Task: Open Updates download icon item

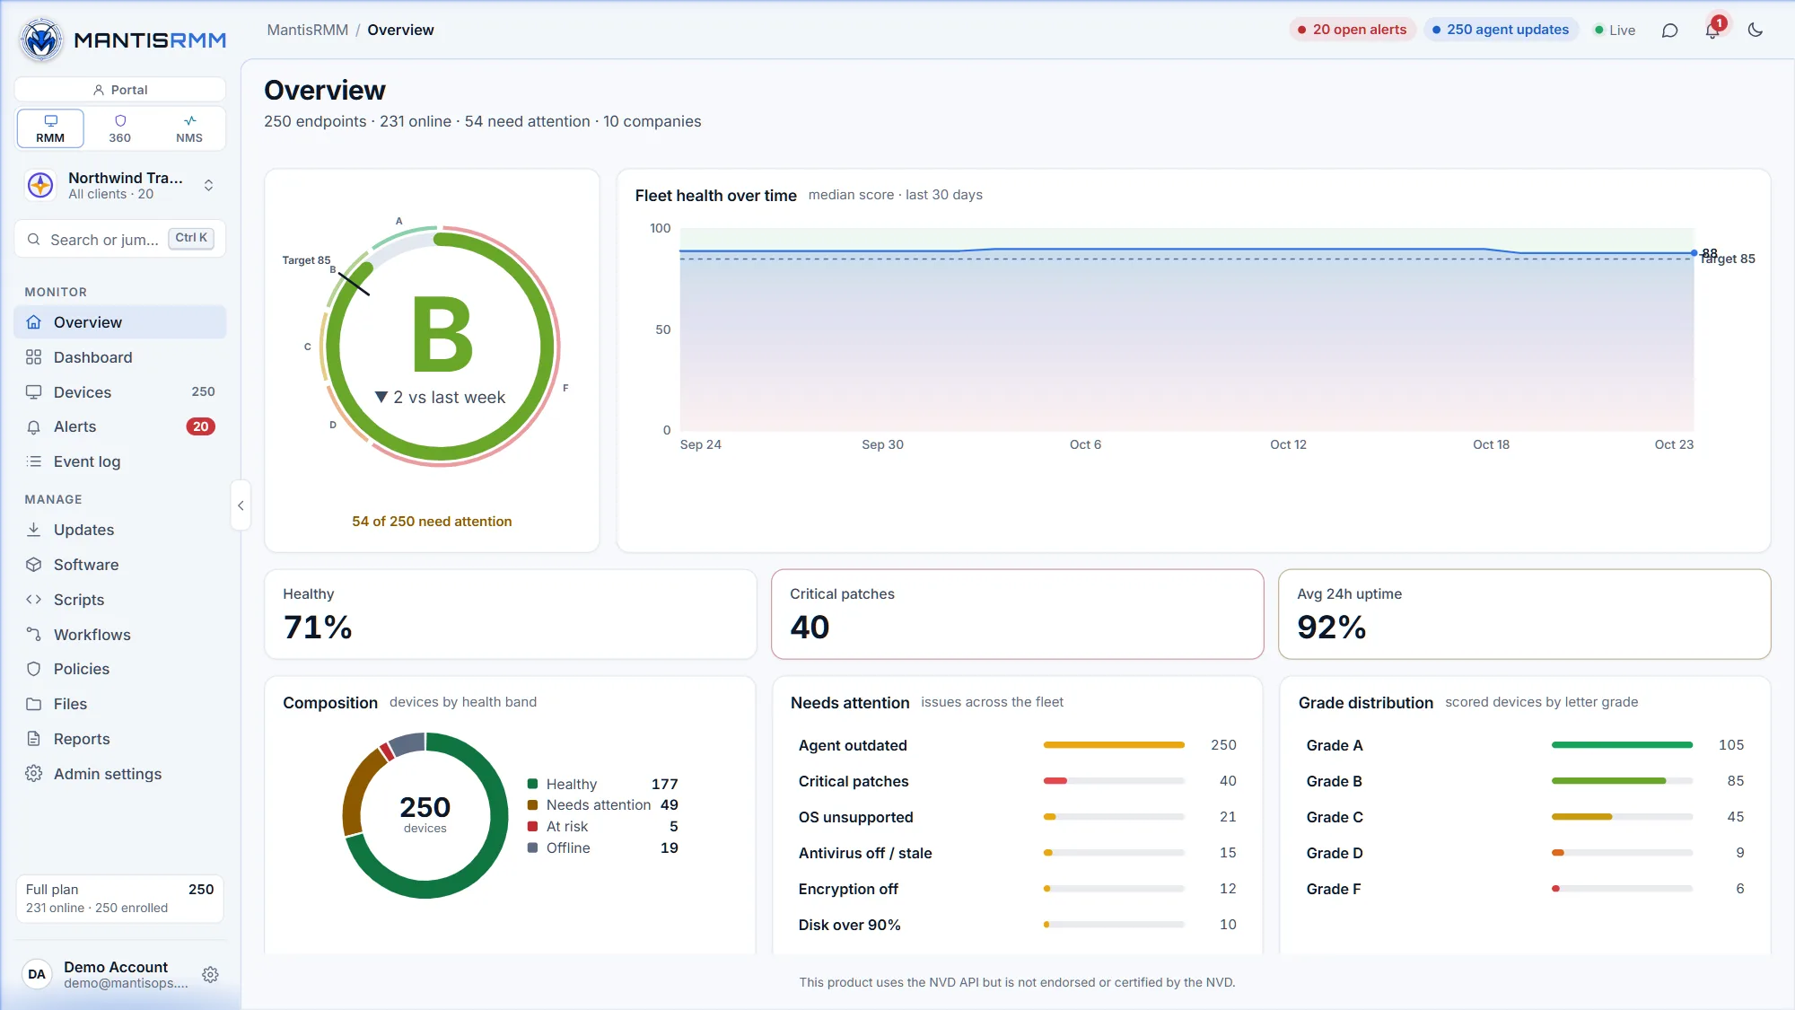Action: (x=120, y=530)
